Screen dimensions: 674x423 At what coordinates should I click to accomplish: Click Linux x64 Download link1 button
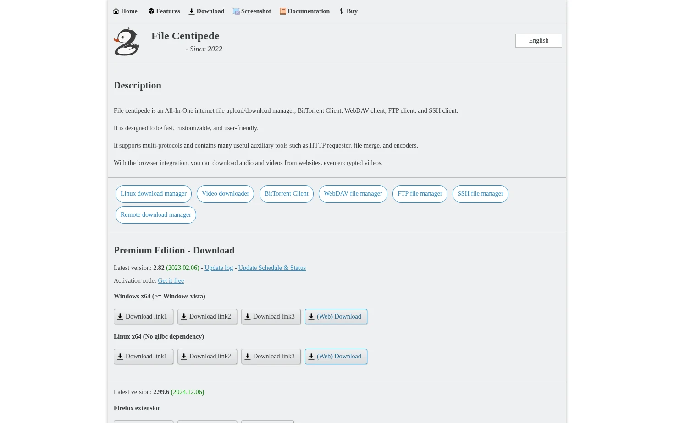pos(144,357)
